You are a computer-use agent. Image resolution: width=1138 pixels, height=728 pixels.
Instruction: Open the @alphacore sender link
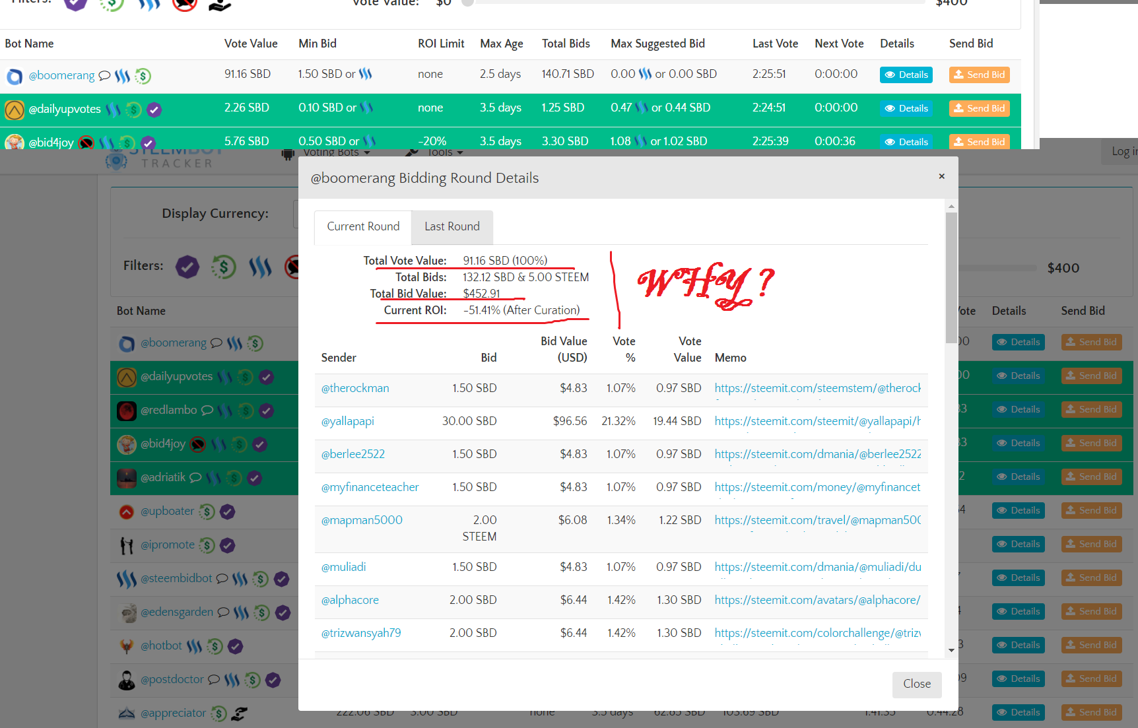[350, 600]
